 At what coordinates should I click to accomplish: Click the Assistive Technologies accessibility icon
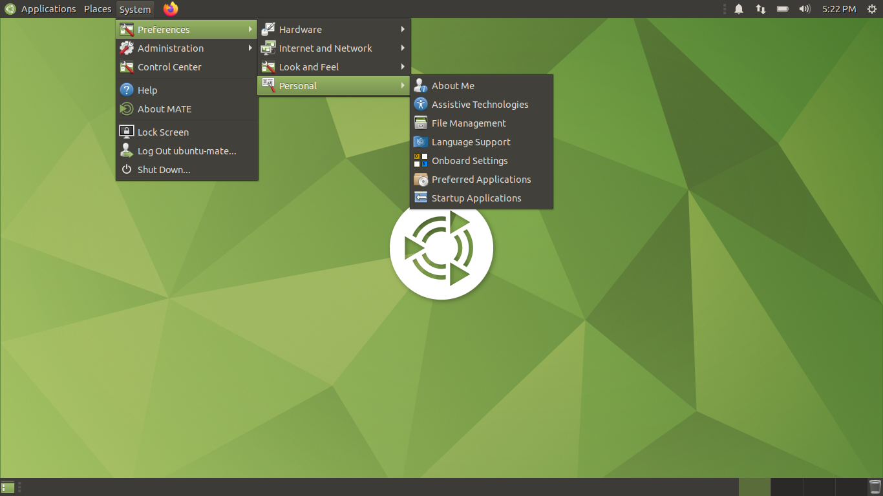coord(421,105)
